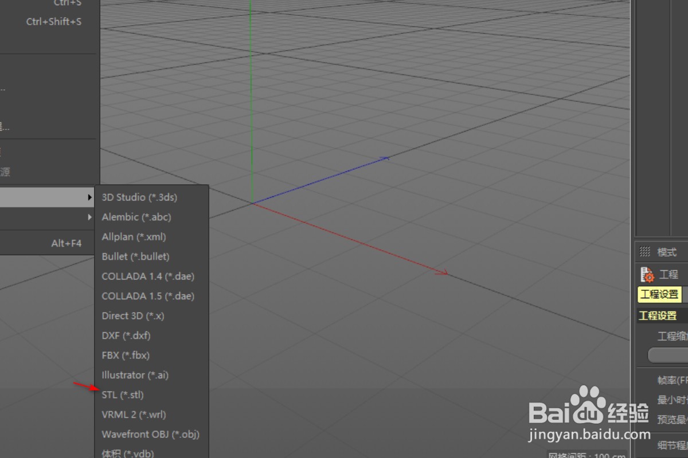The width and height of the screenshot is (688, 458).
Task: Choose Bullet (*.bullet) export entry
Action: point(151,256)
